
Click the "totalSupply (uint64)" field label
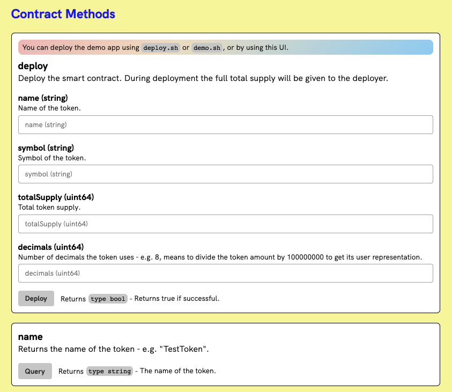[56, 197]
